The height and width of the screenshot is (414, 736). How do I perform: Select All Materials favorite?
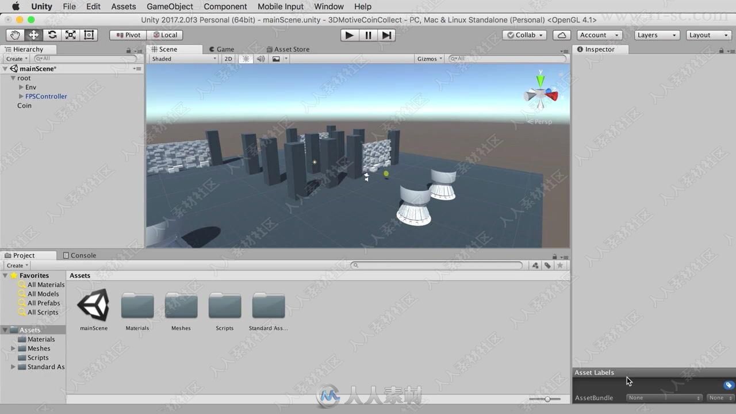click(x=46, y=285)
